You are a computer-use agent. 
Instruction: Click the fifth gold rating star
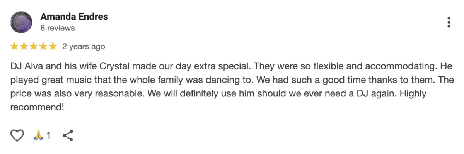pyautogui.click(x=53, y=46)
